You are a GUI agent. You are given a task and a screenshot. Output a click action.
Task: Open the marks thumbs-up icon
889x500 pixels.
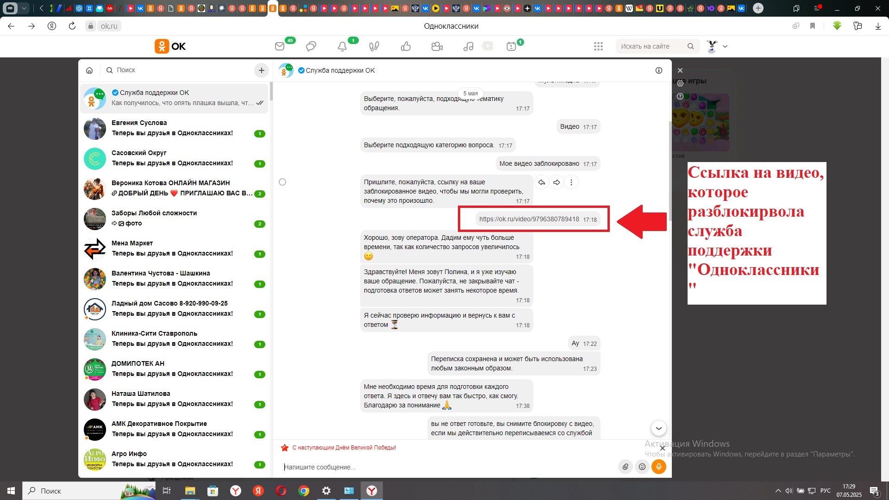(x=406, y=46)
